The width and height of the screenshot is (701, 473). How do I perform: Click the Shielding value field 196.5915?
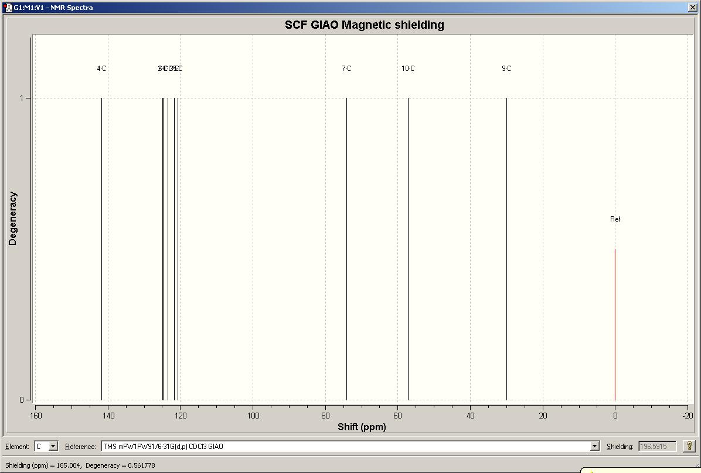657,446
